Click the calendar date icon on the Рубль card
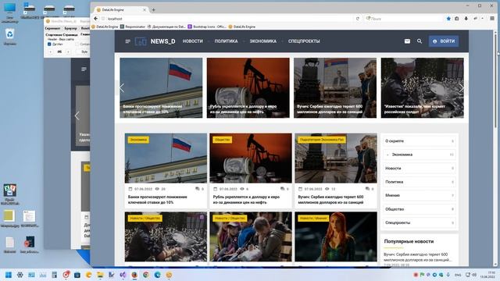 click(x=216, y=189)
